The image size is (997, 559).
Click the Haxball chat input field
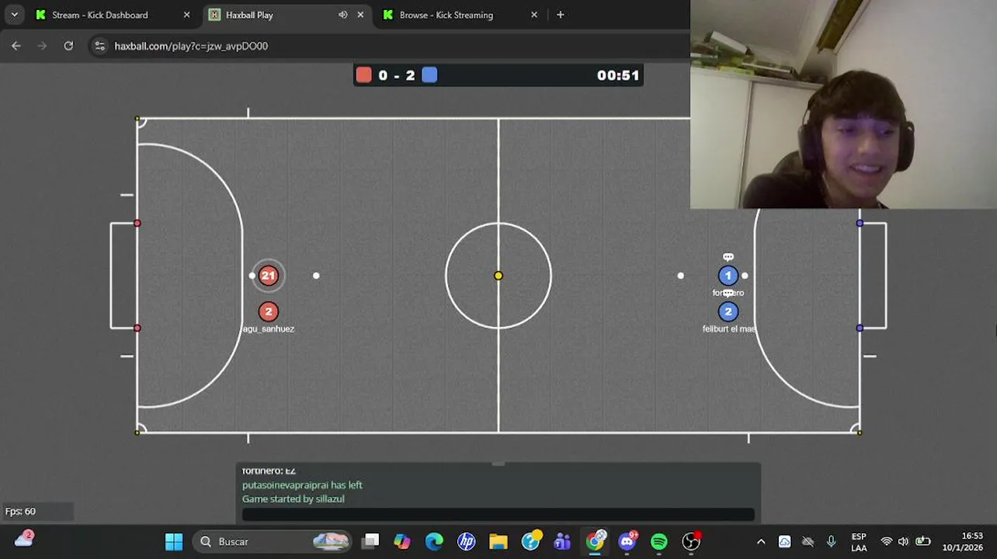(x=498, y=514)
